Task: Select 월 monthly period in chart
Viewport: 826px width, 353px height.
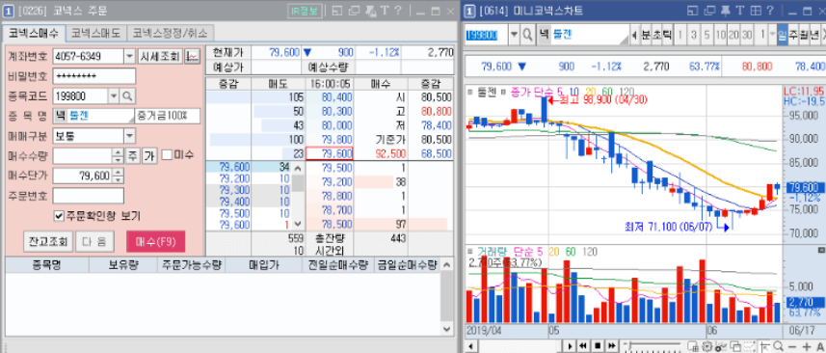Action: (804, 36)
